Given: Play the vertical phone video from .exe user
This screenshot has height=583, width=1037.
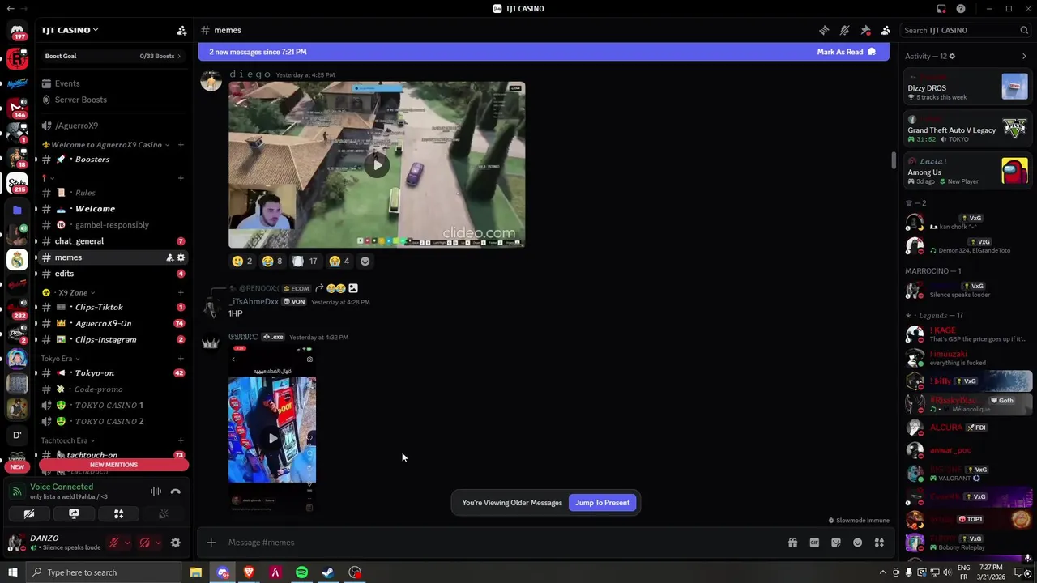Looking at the screenshot, I should 272,438.
